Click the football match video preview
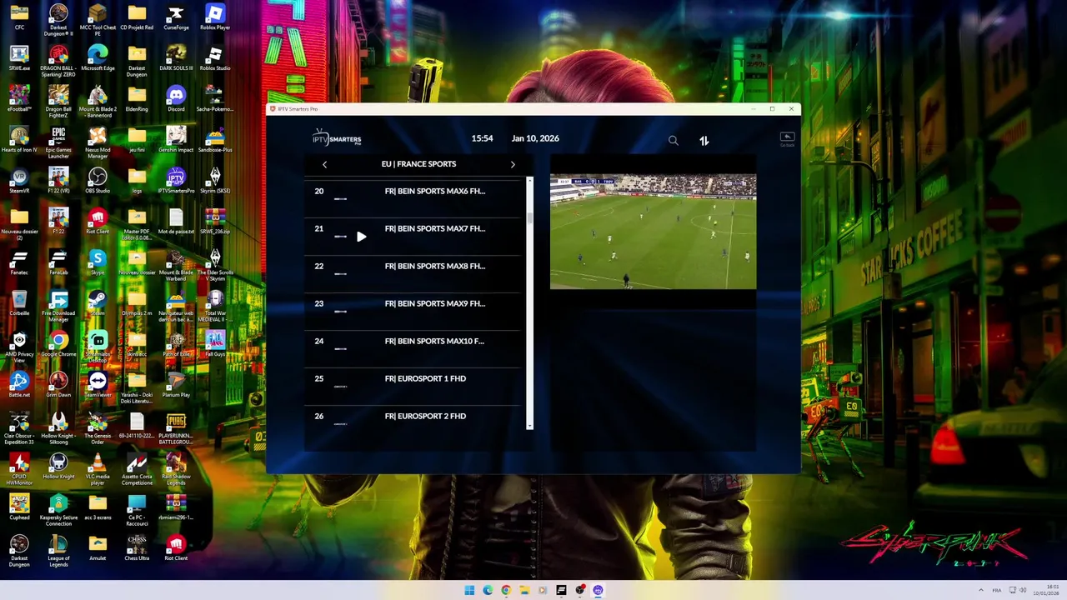 (654, 232)
